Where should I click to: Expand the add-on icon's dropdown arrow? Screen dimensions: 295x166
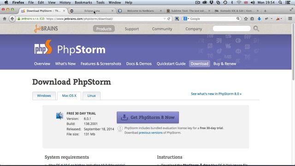click(x=271, y=18)
